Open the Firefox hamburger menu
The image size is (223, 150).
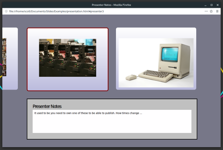(217, 11)
